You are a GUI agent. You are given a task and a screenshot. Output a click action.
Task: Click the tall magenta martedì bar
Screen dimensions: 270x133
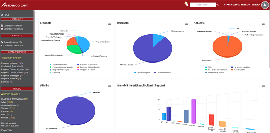194,111
